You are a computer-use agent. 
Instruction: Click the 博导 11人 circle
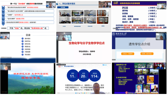point(73,76)
